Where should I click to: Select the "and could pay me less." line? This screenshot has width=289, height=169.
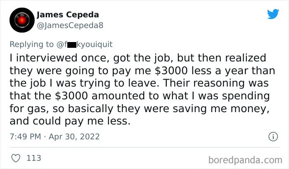coord(70,121)
